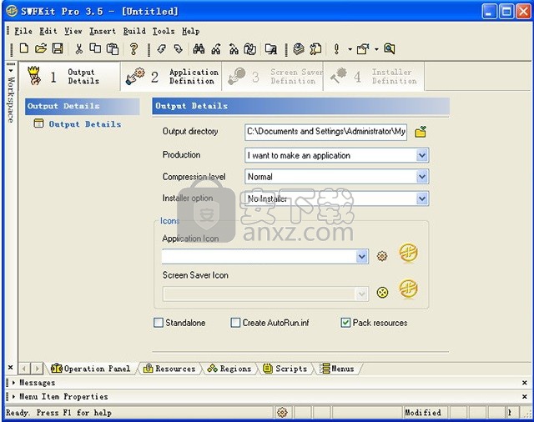Screen dimensions: 534x422
Task: Check the Create AutoRun.inf checkbox
Action: tap(235, 323)
